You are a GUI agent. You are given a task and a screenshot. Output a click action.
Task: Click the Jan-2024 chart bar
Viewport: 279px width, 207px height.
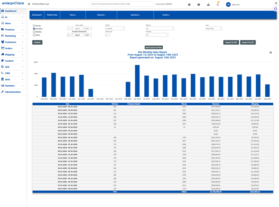(x=91, y=93)
